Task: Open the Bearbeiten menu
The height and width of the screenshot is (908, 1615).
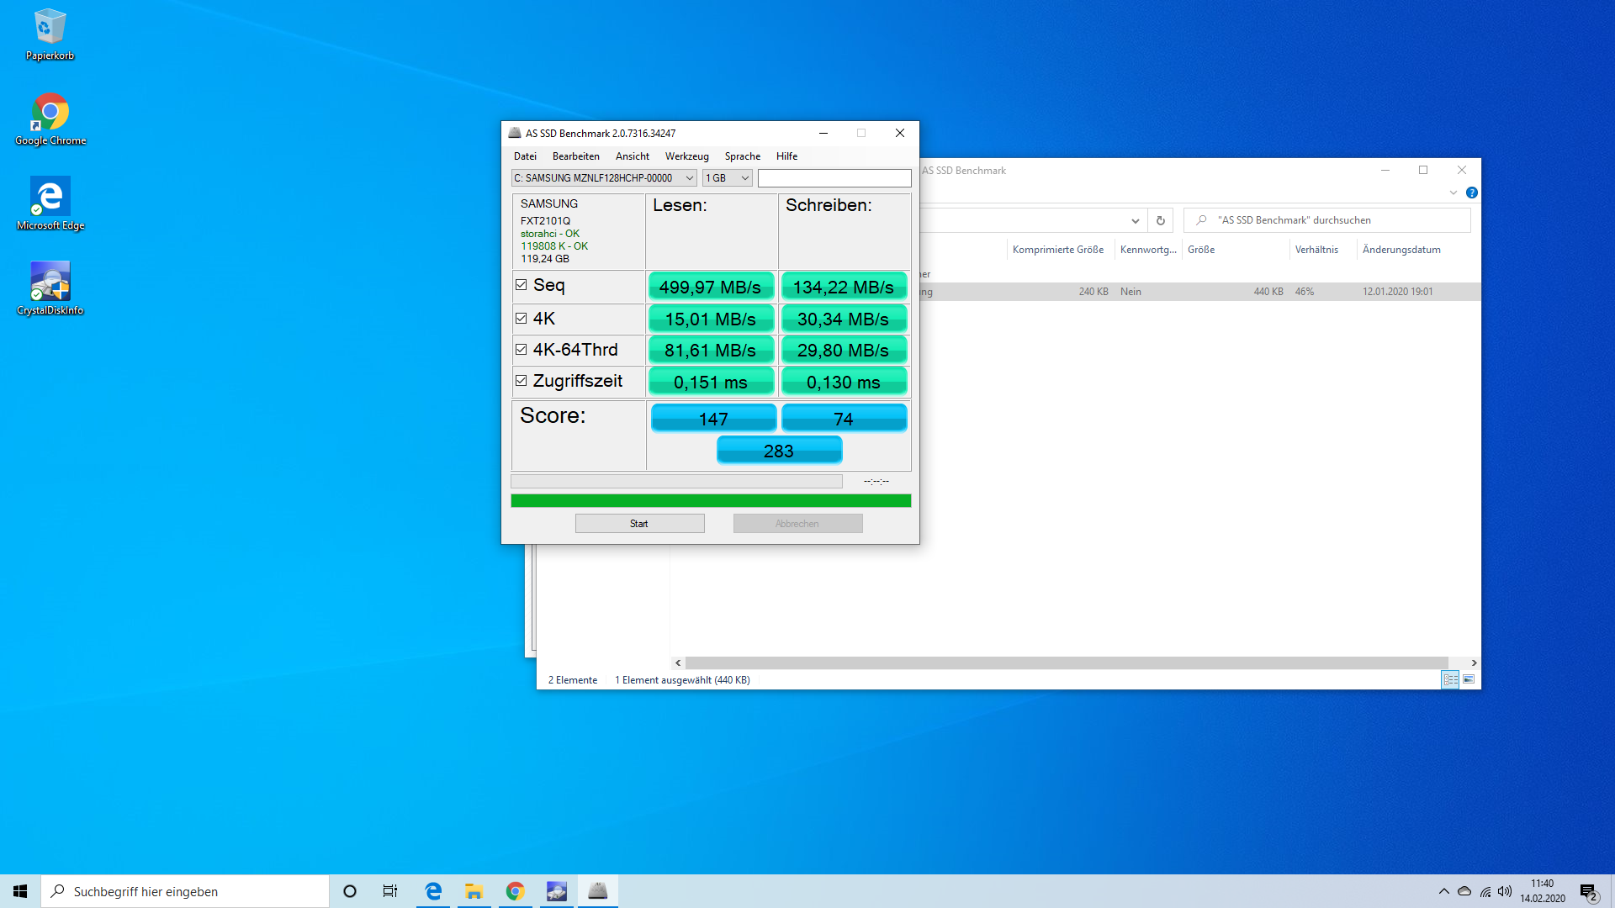Action: tap(576, 156)
